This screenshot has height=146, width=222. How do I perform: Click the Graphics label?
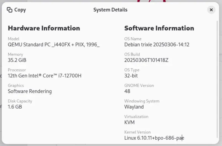click(x=16, y=86)
